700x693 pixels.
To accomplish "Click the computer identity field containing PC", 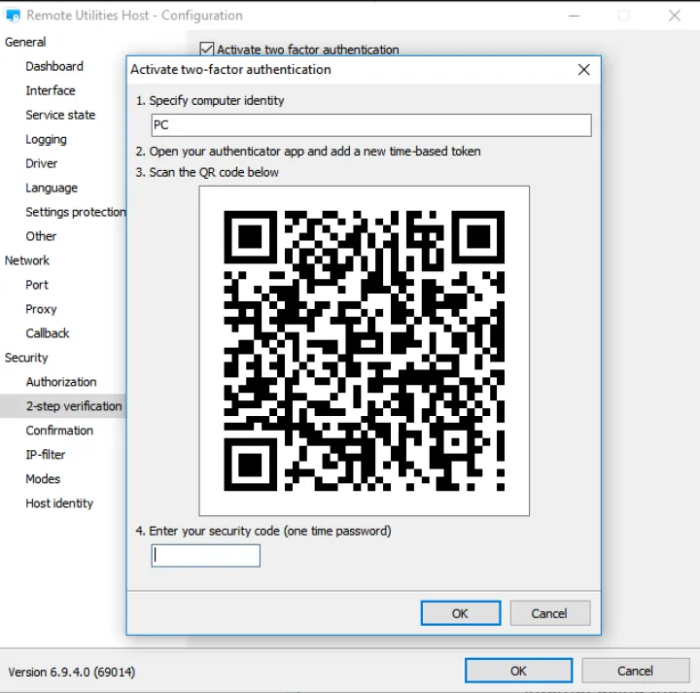I will pos(370,125).
